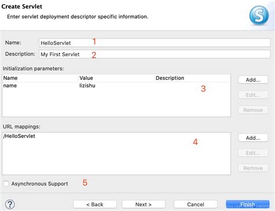Click into the Description text field

(x=154, y=54)
